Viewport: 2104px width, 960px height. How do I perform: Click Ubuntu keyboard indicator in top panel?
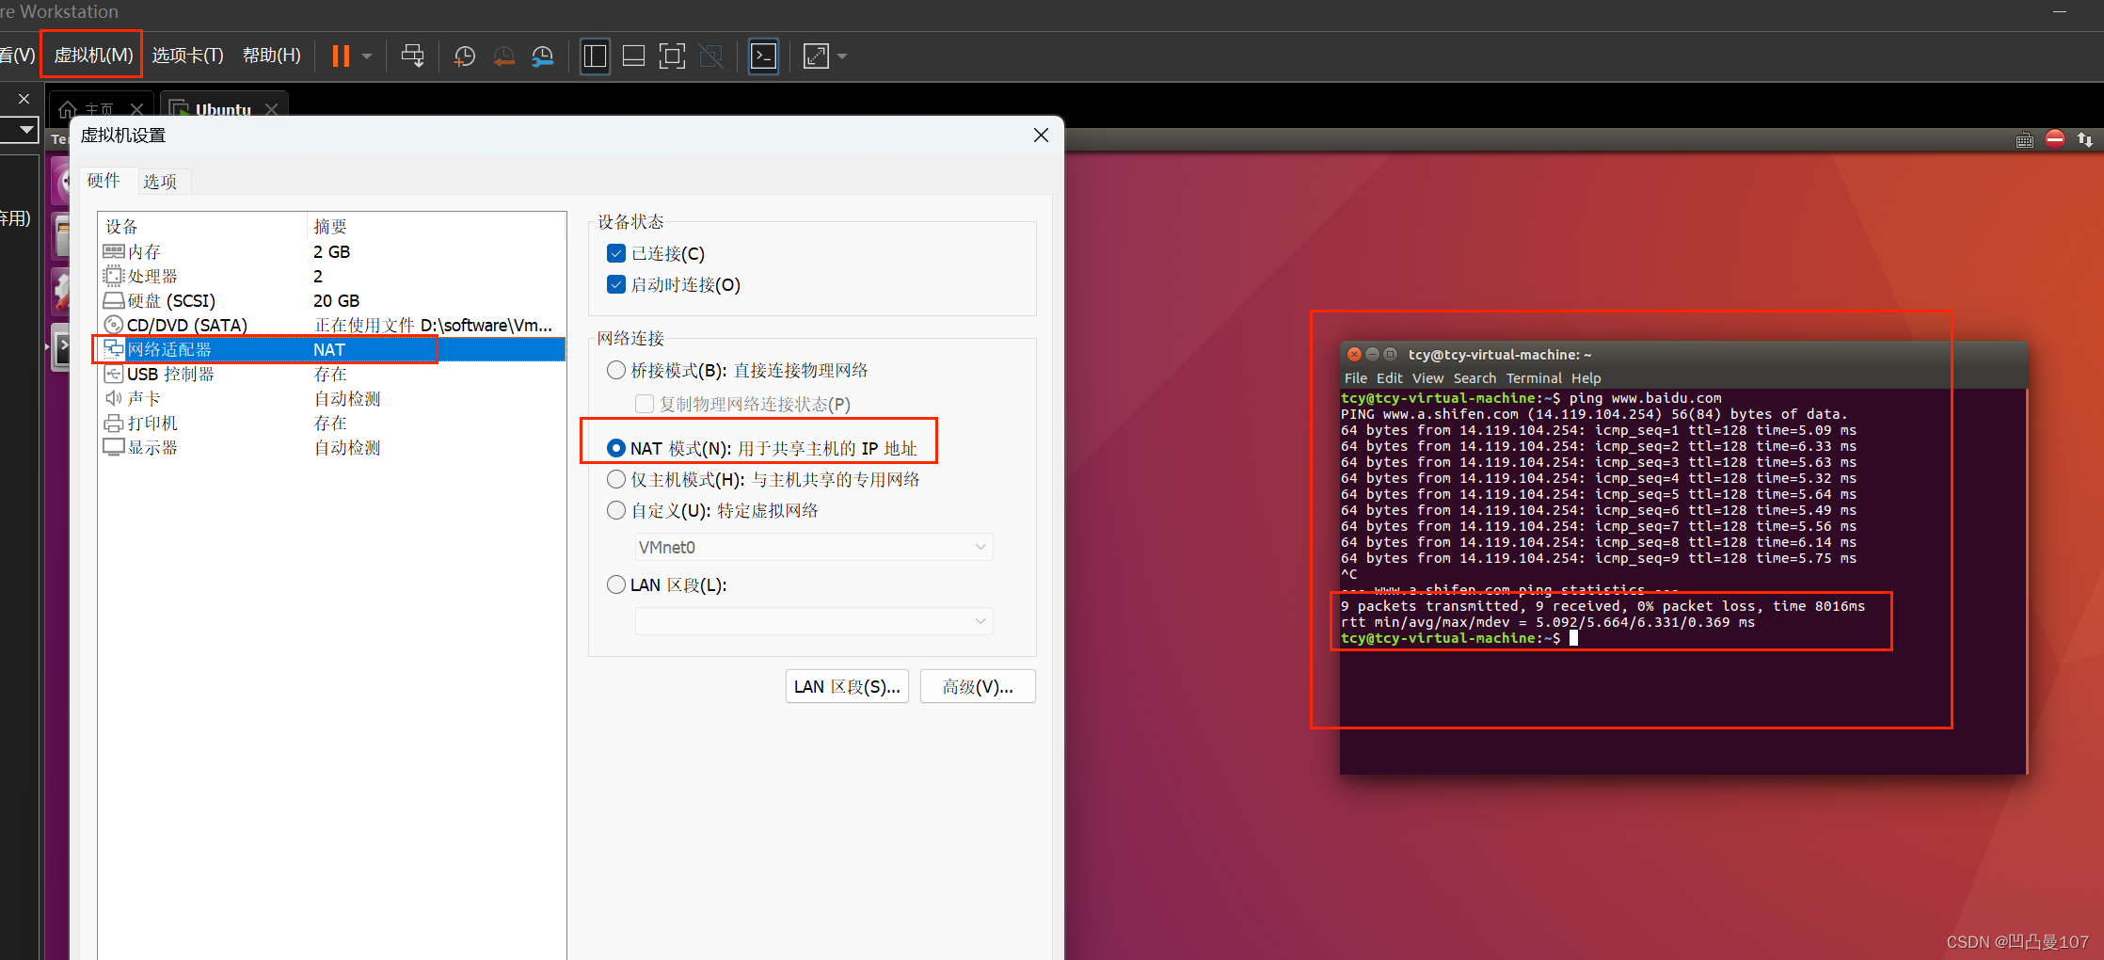pos(2025,140)
